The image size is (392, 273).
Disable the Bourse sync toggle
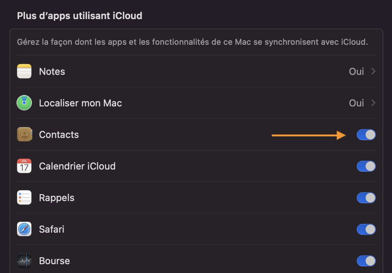(366, 261)
